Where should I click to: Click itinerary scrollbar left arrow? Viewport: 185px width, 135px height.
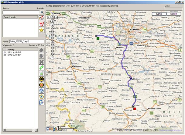4,130
